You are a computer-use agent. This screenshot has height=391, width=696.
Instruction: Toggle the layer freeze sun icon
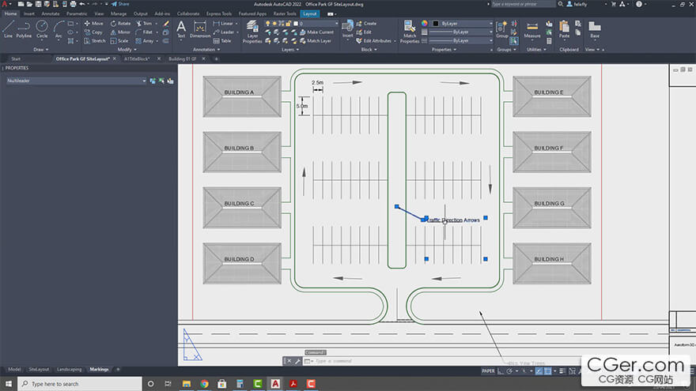tap(274, 24)
